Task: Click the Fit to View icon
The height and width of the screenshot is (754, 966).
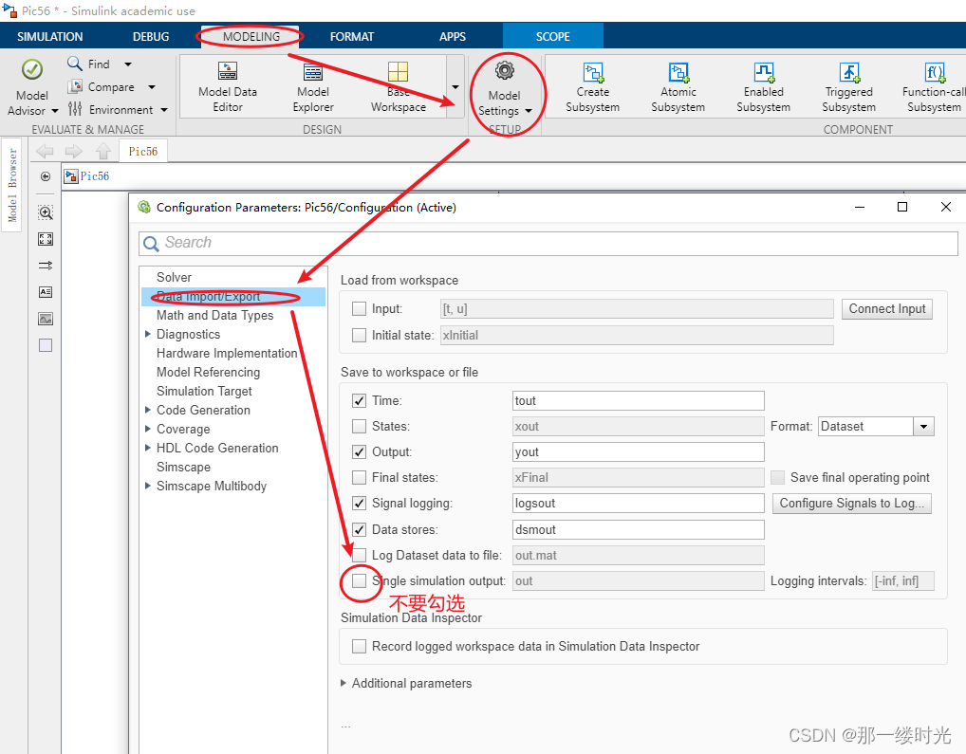Action: click(46, 239)
